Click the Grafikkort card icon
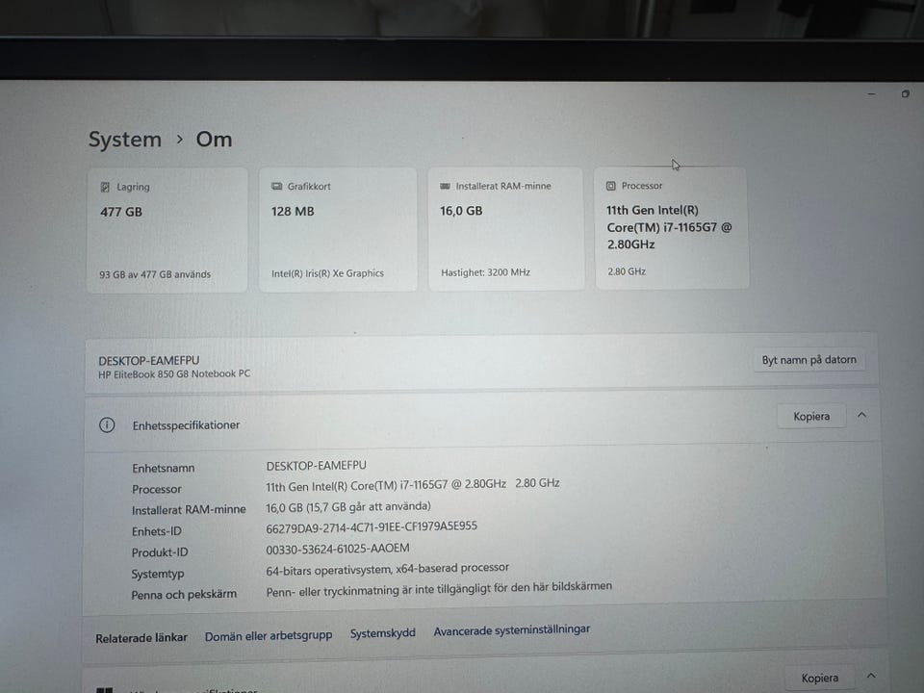 pos(276,186)
